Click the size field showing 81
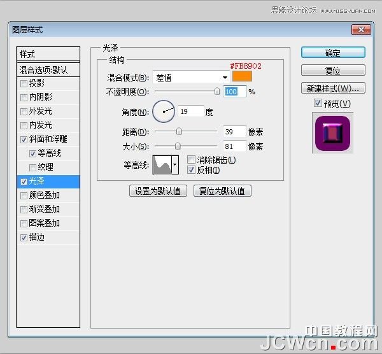 [234, 146]
